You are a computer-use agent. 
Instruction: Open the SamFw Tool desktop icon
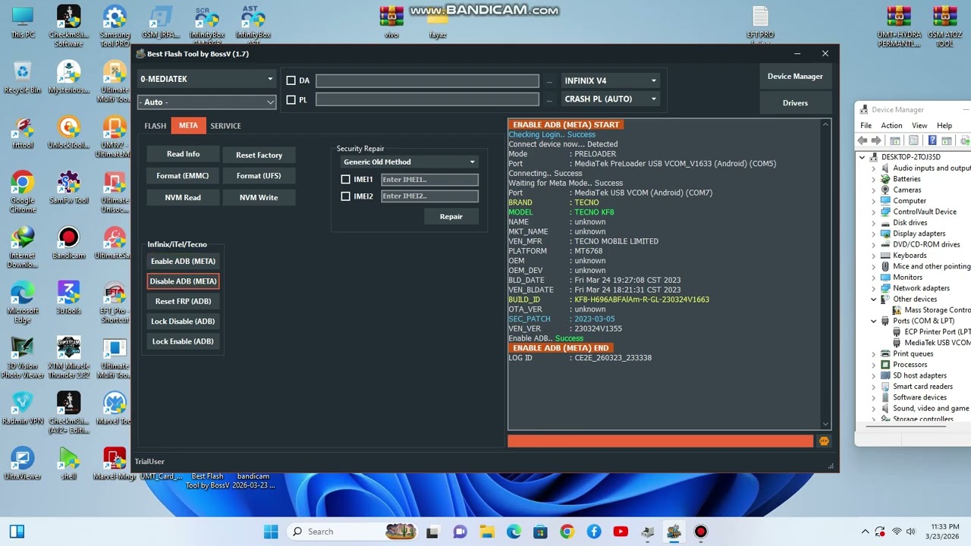pos(68,188)
